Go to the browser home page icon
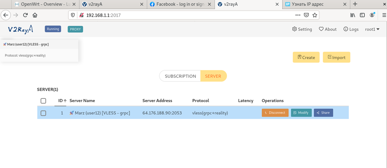Screen dimensions: 387x168 (x=35, y=15)
